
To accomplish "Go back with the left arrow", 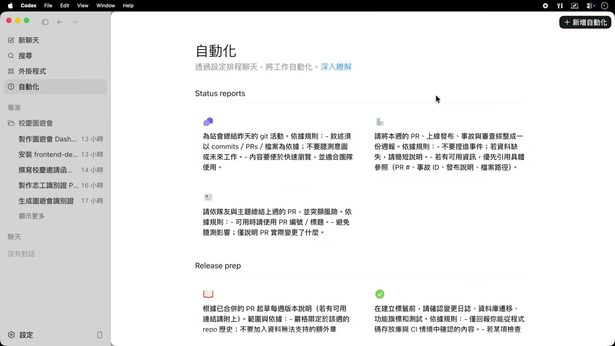I will tap(60, 22).
